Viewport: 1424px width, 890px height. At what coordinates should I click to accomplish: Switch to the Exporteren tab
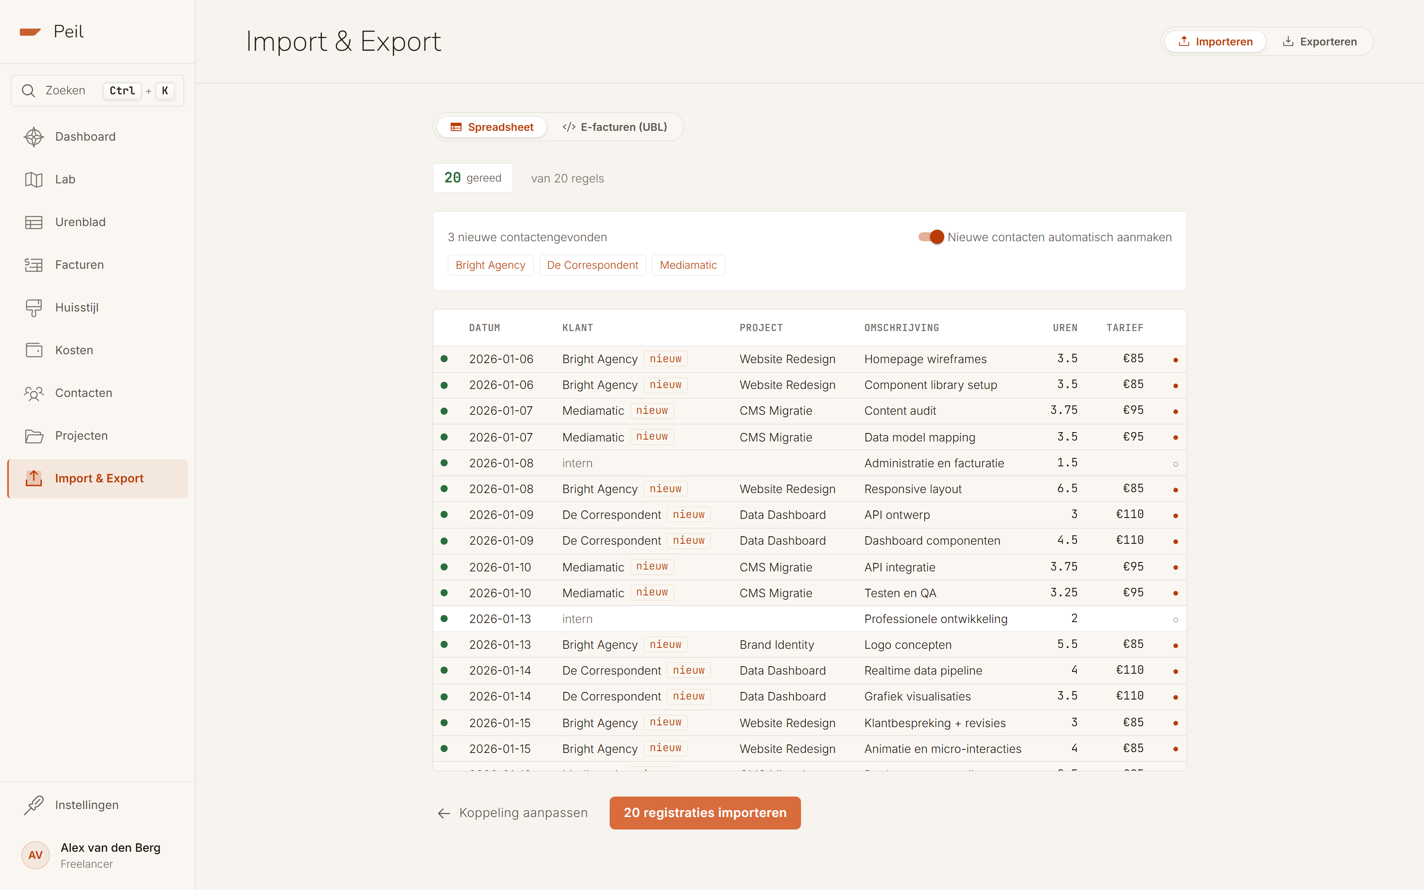tap(1319, 42)
